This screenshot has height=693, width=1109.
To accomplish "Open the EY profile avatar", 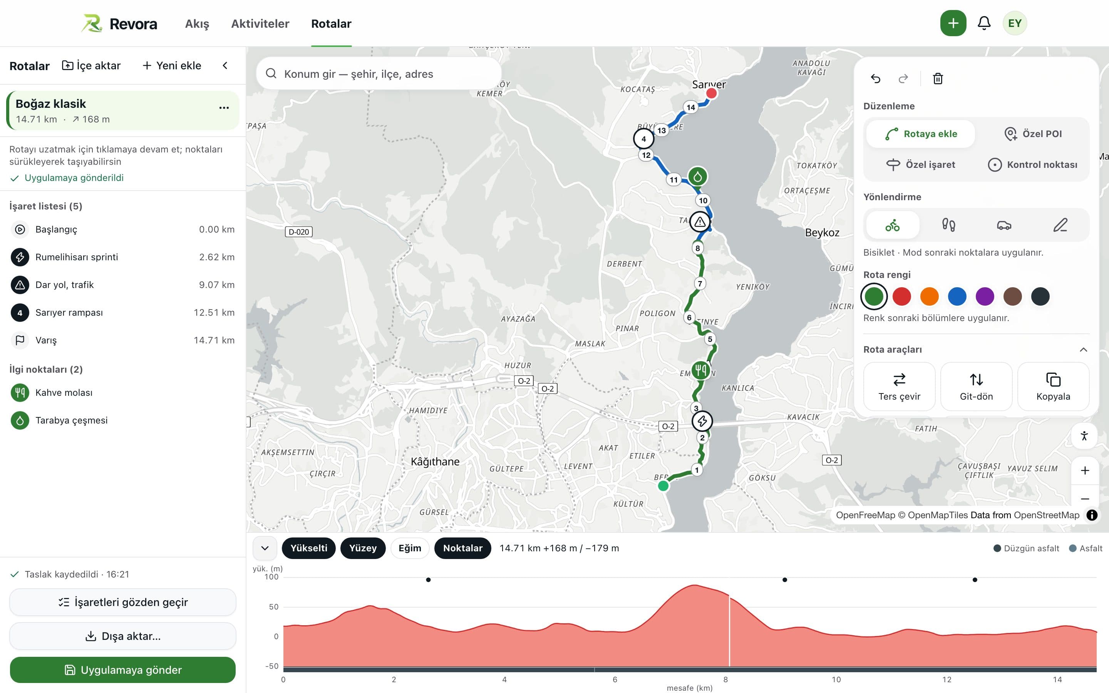I will (x=1015, y=23).
